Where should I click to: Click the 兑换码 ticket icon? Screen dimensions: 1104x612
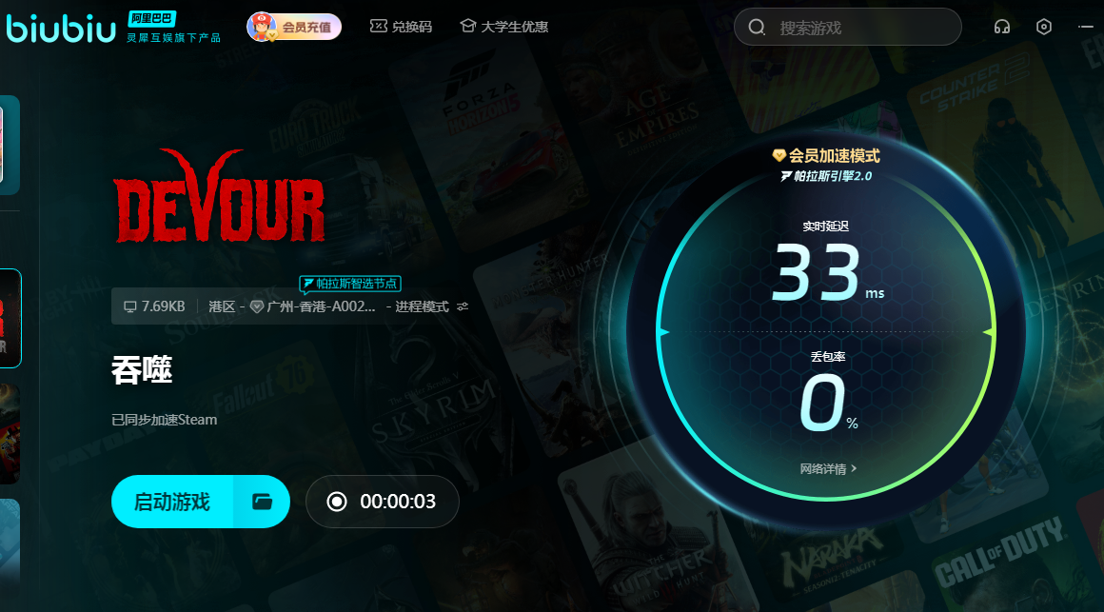pyautogui.click(x=378, y=26)
